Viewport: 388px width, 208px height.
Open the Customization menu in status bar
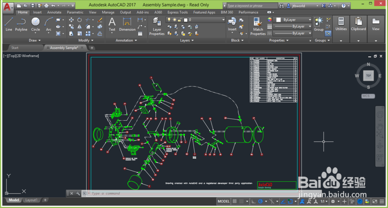382,201
